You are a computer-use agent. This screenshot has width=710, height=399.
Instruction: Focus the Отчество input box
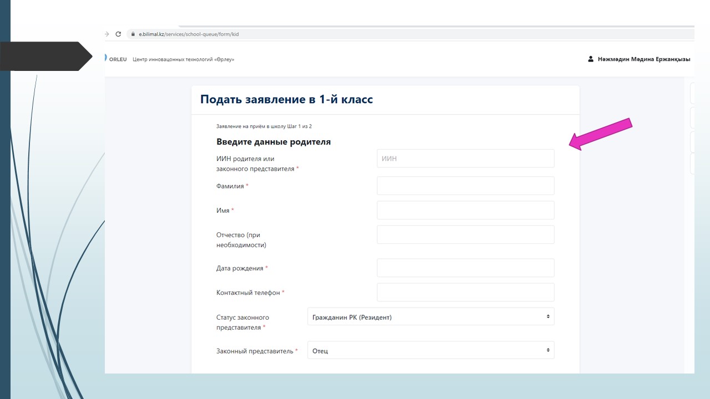coord(465,235)
